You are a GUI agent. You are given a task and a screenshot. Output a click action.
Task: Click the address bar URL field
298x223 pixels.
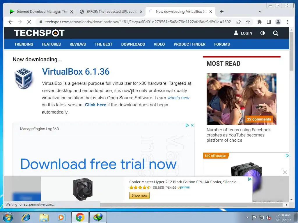[138, 22]
